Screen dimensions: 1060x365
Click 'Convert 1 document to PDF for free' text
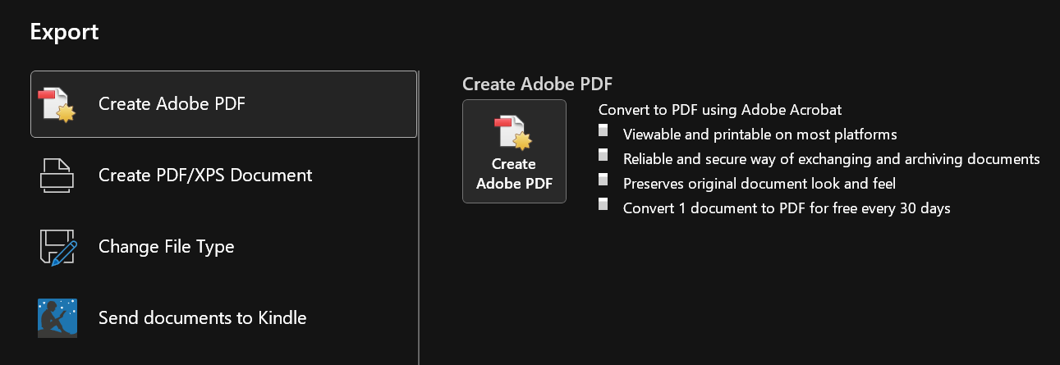point(786,208)
